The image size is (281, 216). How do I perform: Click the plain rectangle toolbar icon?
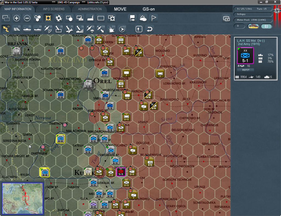pos(101,18)
